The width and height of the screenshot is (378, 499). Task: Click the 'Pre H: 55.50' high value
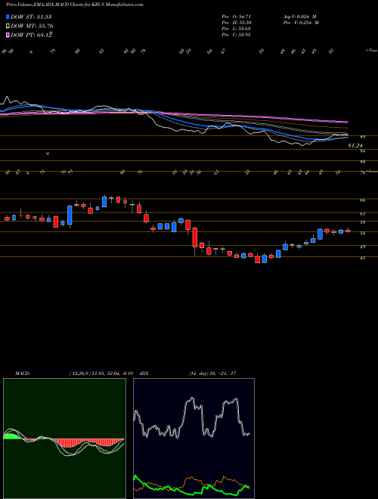click(x=237, y=23)
